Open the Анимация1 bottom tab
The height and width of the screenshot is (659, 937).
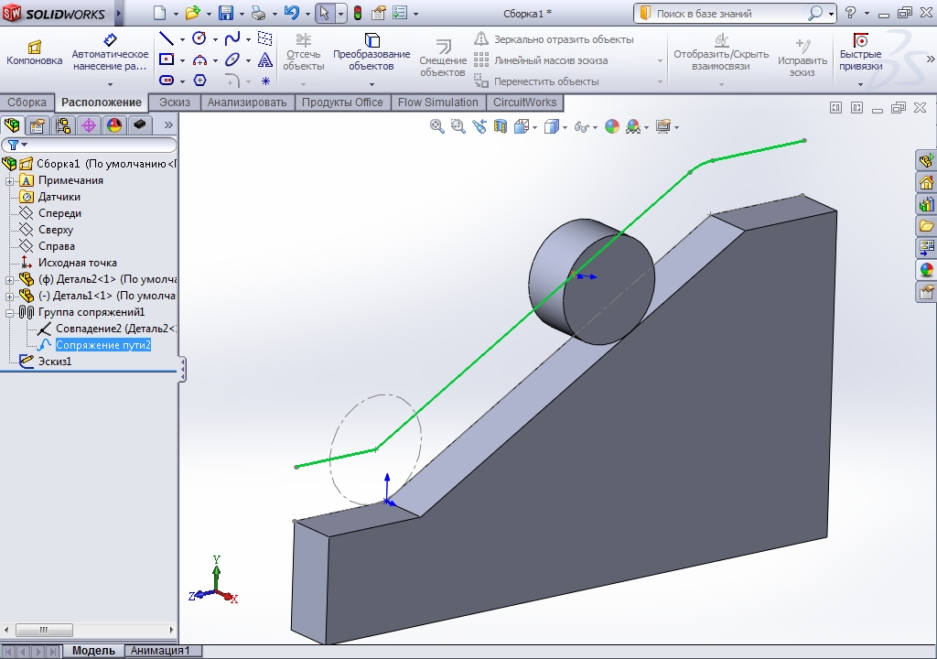click(161, 651)
